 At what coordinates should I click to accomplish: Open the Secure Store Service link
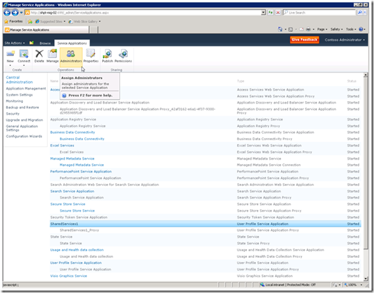click(68, 204)
